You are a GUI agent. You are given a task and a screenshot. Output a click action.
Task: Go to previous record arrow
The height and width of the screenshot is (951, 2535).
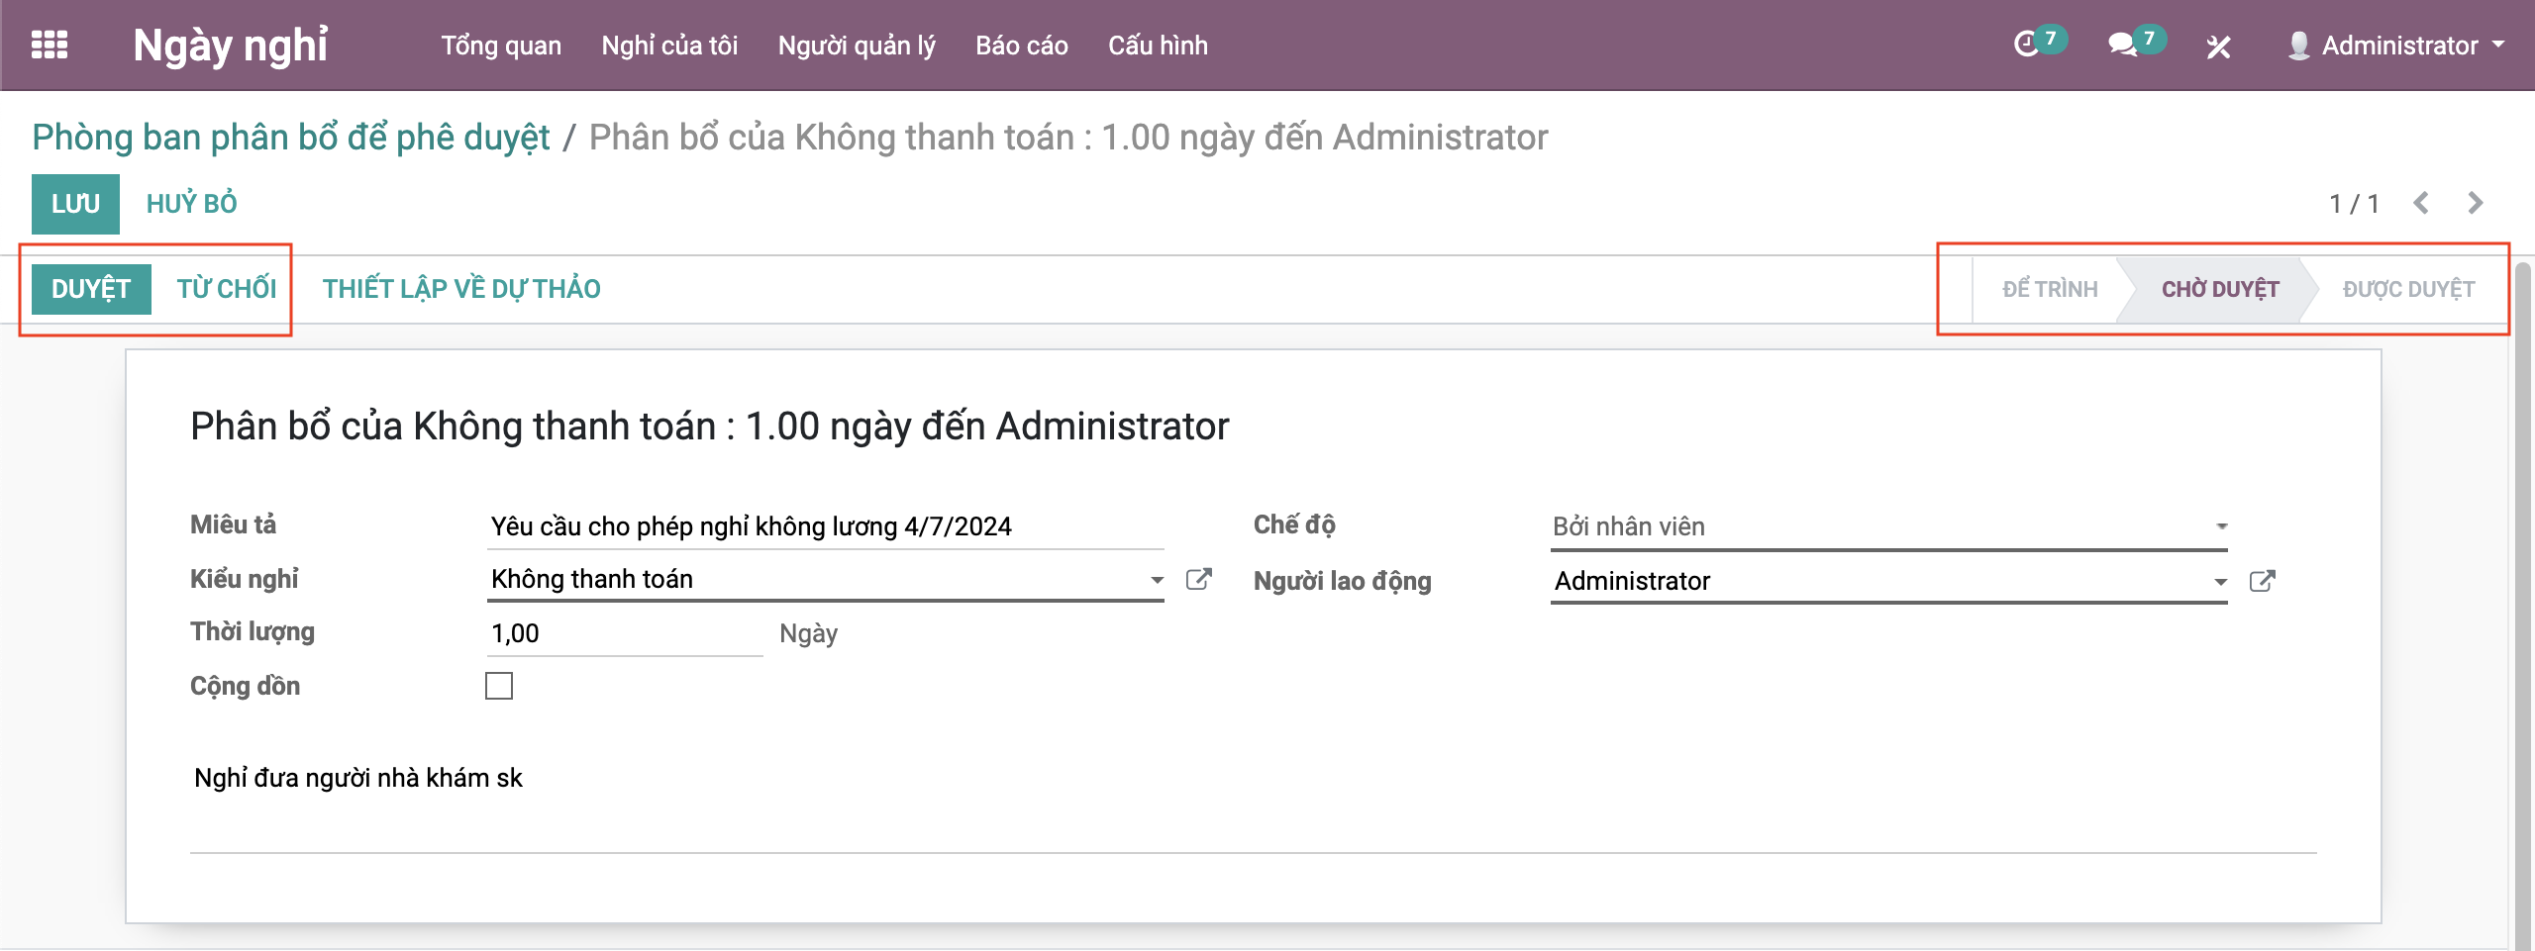2421,204
